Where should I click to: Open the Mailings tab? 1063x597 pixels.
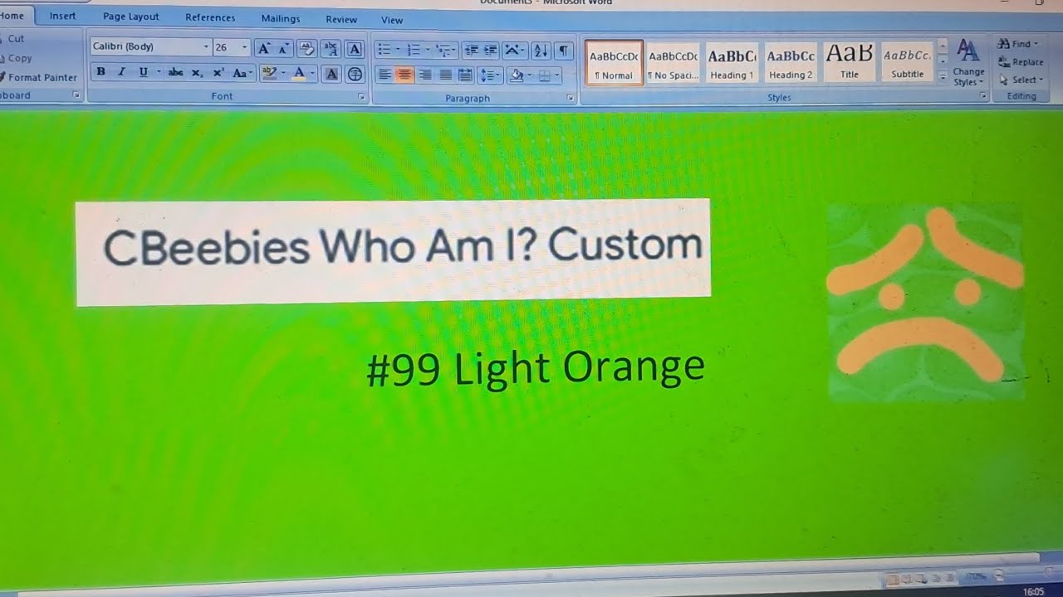click(281, 18)
